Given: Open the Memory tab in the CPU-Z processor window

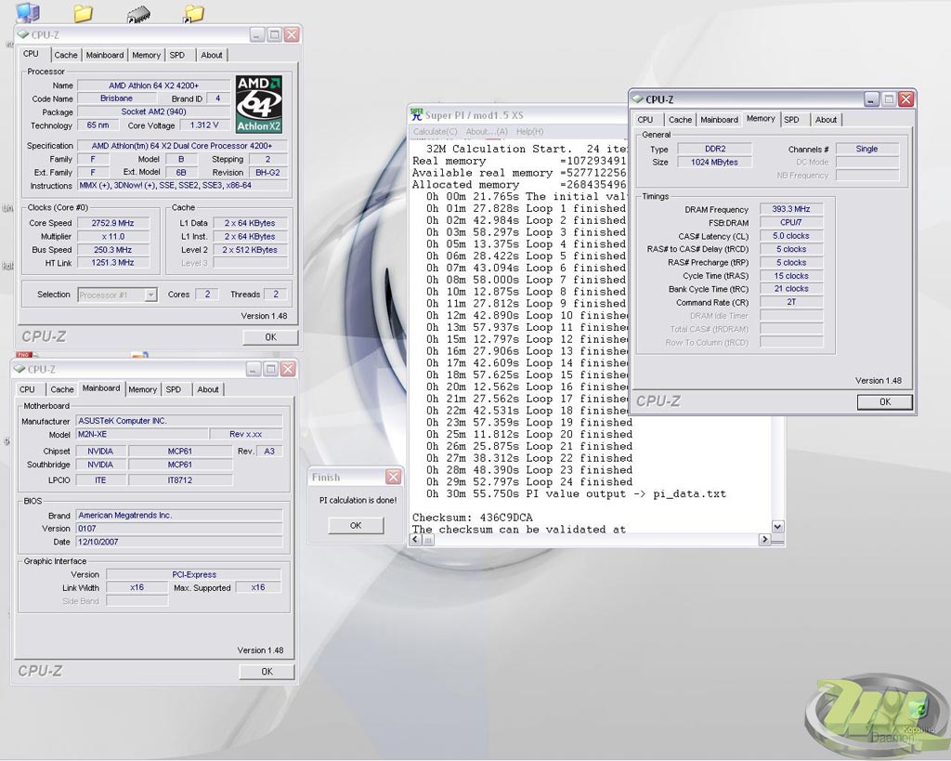Looking at the screenshot, I should click(146, 55).
